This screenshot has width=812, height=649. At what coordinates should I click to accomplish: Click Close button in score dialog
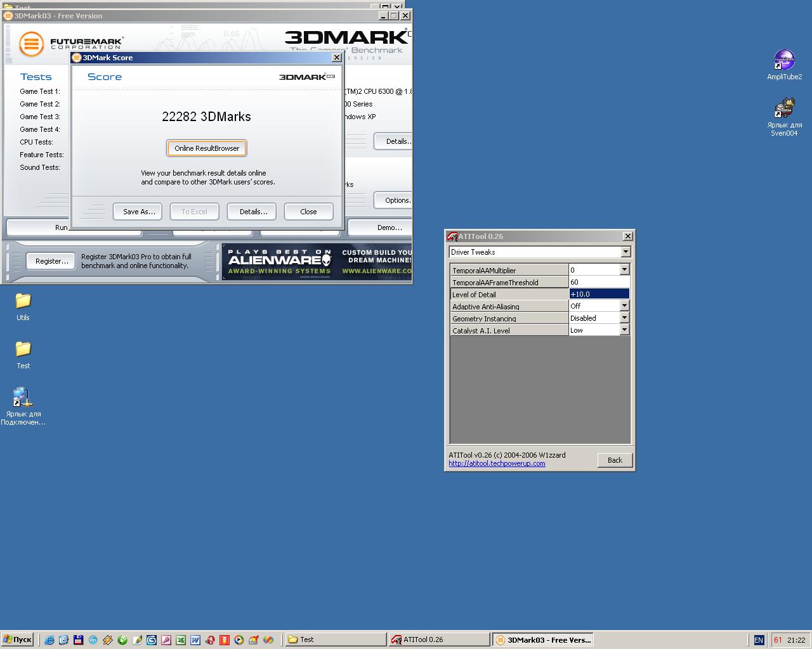click(308, 212)
